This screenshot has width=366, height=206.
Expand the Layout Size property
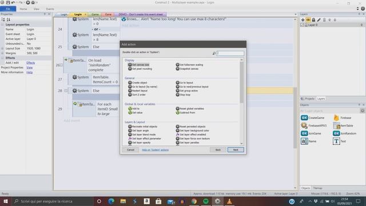point(2,48)
